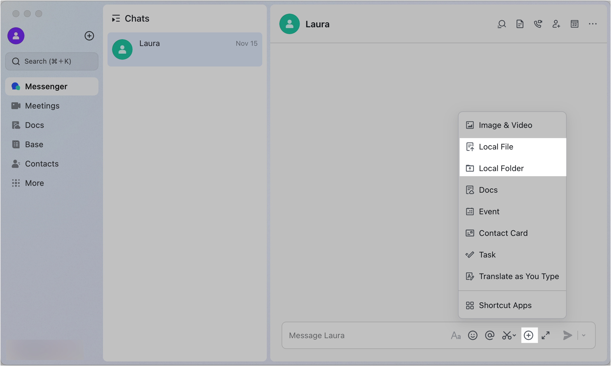Image resolution: width=611 pixels, height=366 pixels.
Task: Take a screenshot with the scissors icon
Action: [x=507, y=335]
